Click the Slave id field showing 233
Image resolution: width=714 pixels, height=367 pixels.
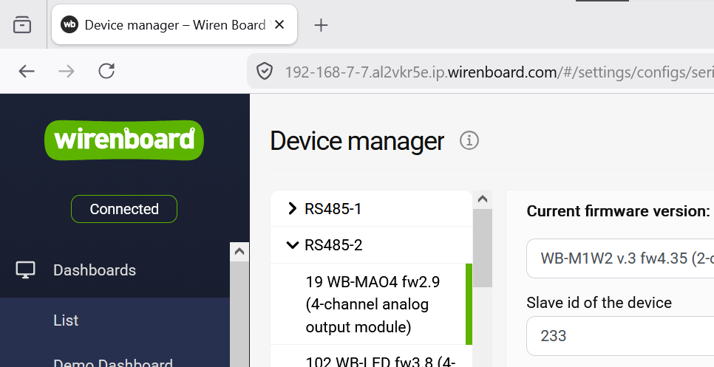(x=620, y=336)
